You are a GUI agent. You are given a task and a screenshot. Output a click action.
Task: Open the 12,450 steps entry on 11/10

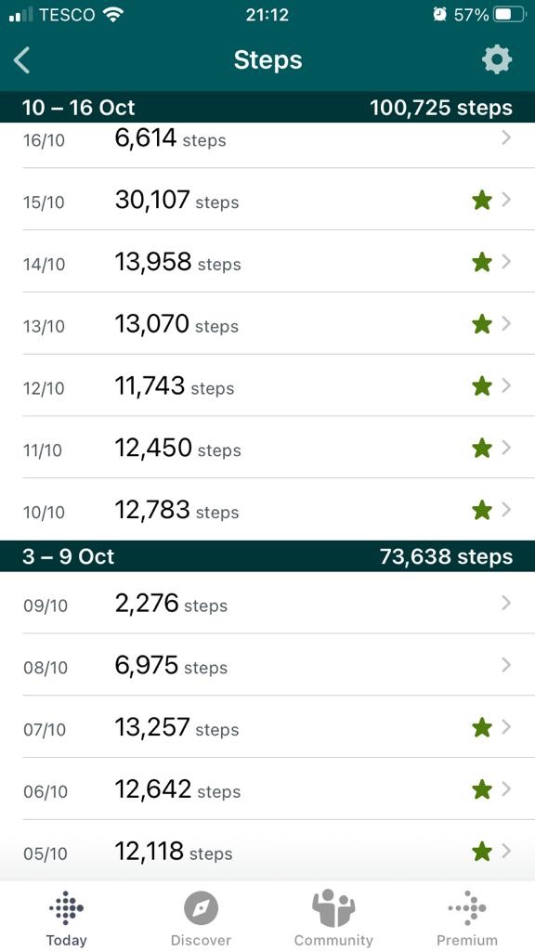(x=267, y=448)
